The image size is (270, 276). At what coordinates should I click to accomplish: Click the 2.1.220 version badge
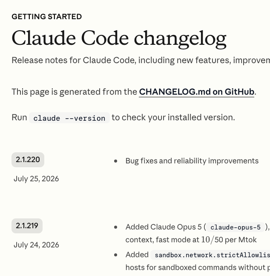click(x=28, y=160)
